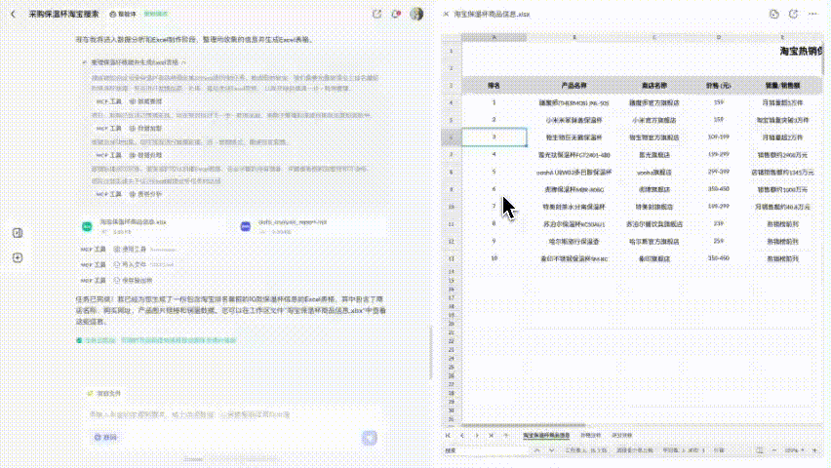
Task: Click the horizontal scrollbar of the spreadsheet
Action: pyautogui.click(x=524, y=425)
